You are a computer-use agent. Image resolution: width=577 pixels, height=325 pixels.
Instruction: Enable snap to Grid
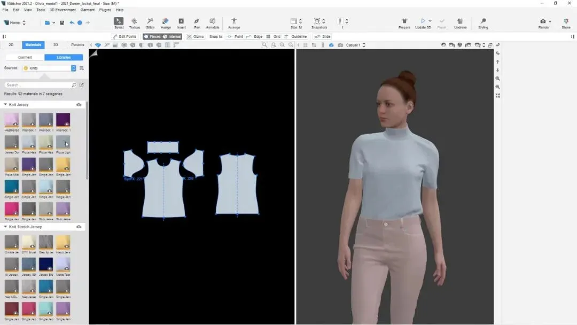click(273, 37)
